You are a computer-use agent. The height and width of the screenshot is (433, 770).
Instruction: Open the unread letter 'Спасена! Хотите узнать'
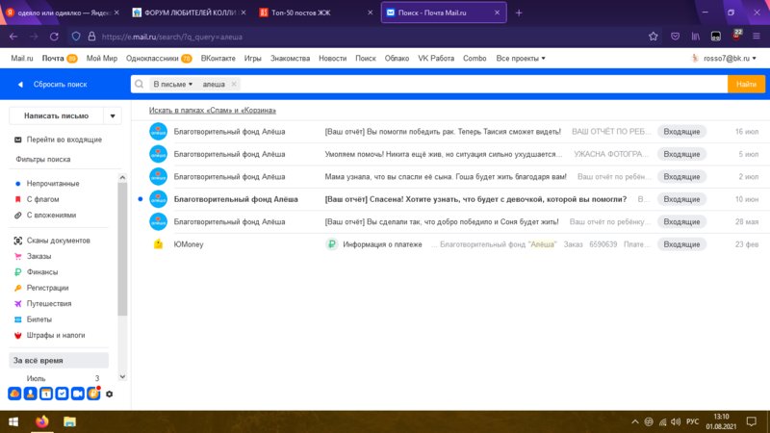[475, 199]
